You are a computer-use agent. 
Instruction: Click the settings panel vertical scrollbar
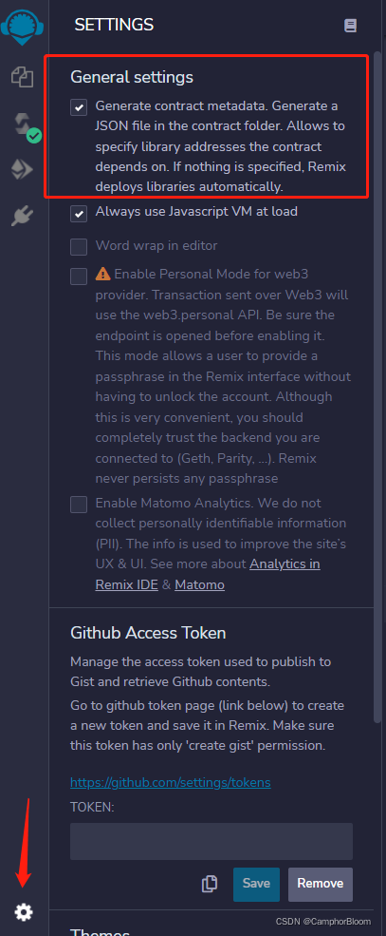coord(377,388)
